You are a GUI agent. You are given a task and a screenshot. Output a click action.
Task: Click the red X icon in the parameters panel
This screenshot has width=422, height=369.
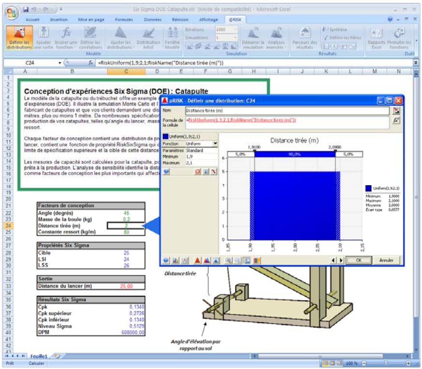(x=198, y=171)
